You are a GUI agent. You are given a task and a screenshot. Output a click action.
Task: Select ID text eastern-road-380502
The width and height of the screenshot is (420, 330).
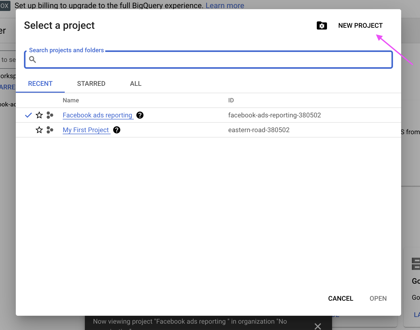click(259, 130)
